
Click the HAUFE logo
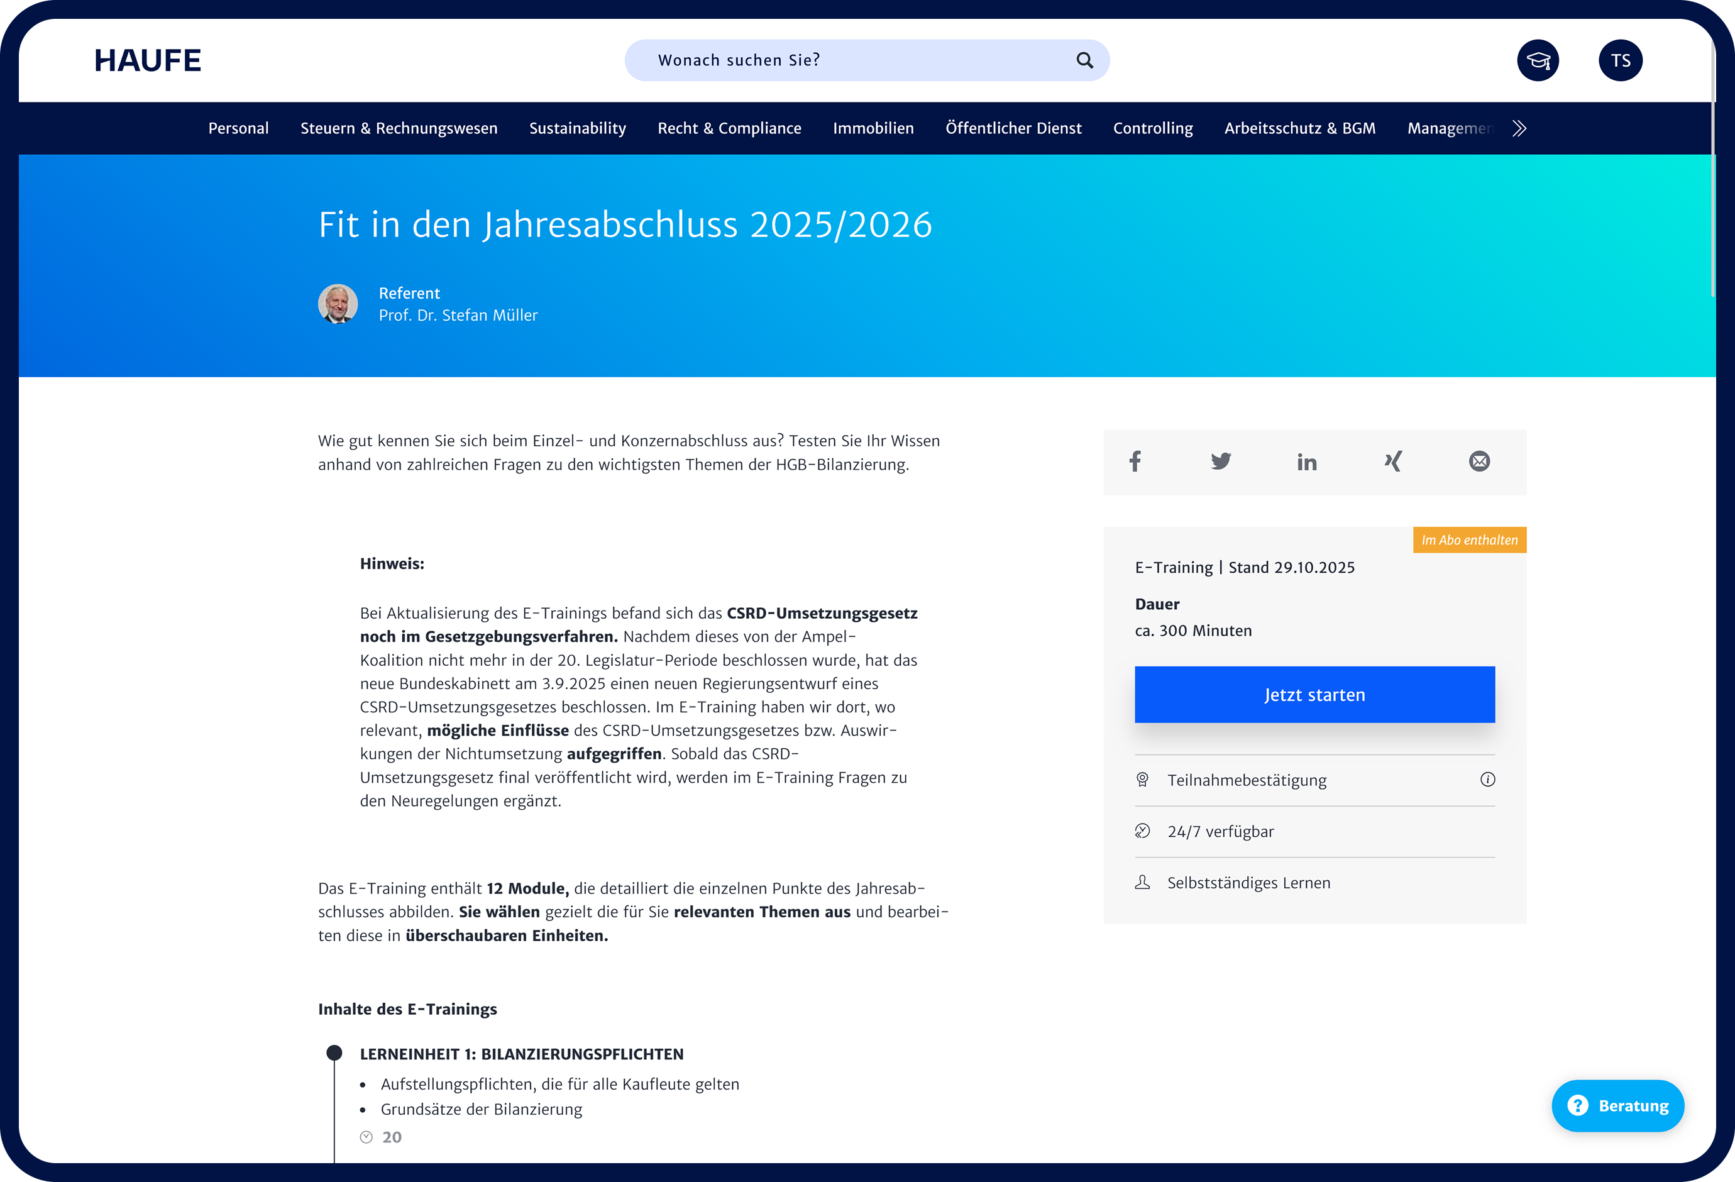click(146, 60)
